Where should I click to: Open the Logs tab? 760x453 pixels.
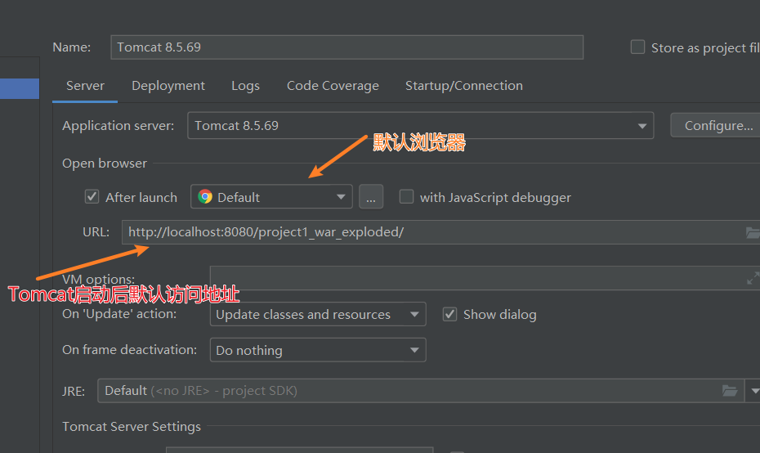pos(245,86)
